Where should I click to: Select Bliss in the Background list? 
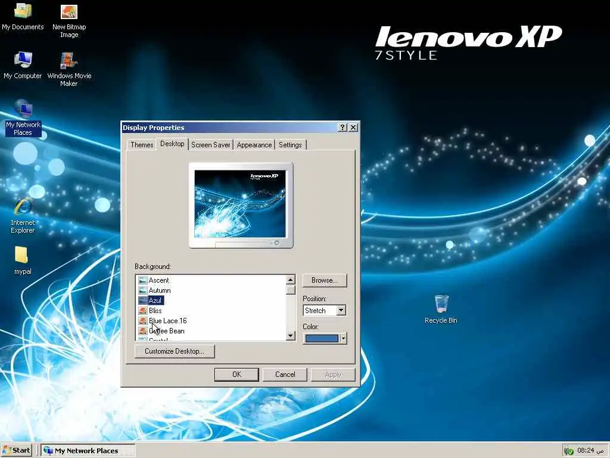[155, 310]
